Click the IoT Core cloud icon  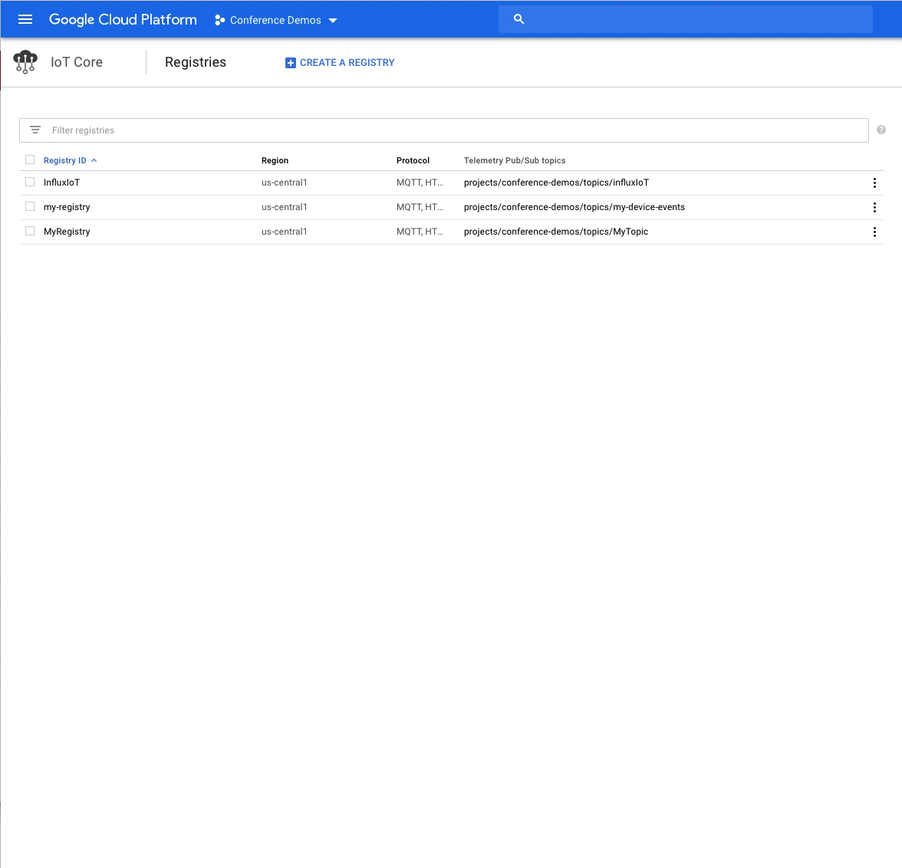click(25, 62)
